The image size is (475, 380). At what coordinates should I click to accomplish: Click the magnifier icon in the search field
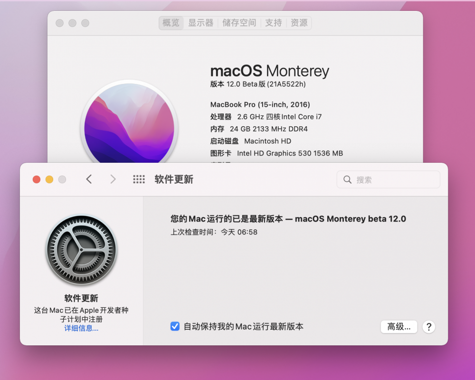(348, 180)
